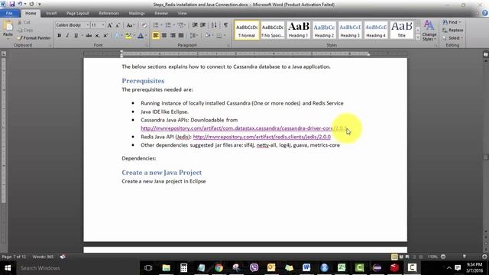Viewport: 489px width, 275px height.
Task: Toggle Bold formatting
Action: (59, 36)
